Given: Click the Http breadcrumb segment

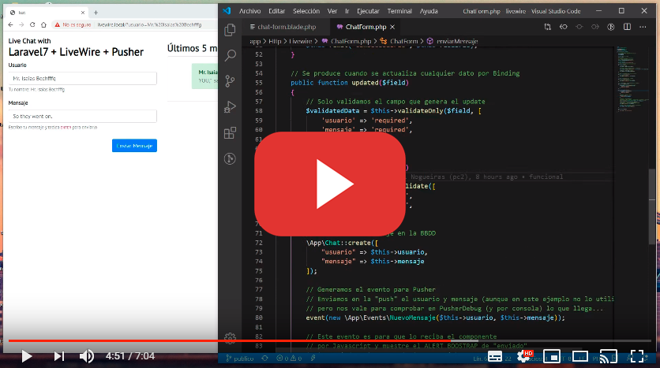Looking at the screenshot, I should [275, 41].
